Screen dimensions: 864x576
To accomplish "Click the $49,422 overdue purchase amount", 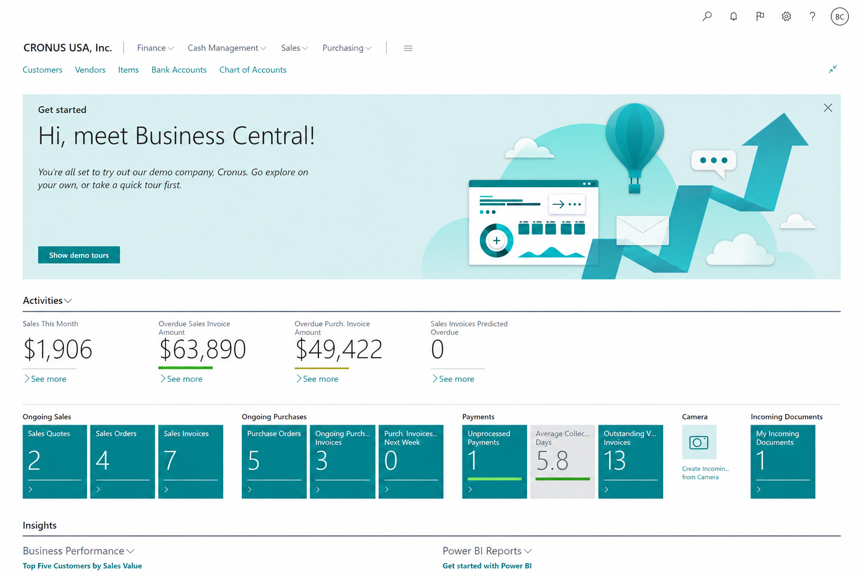I will [x=339, y=349].
